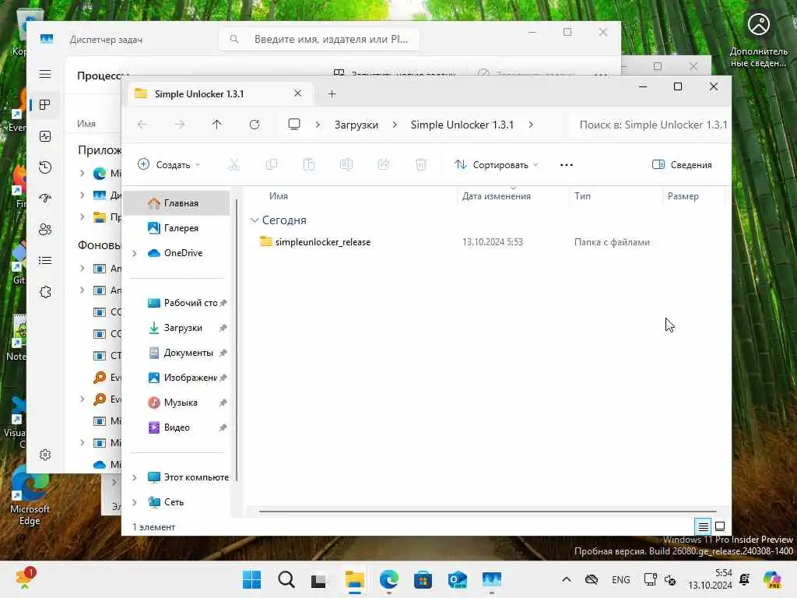Open Task Manager App history icon
This screenshot has height=598, width=797.
pyautogui.click(x=45, y=167)
